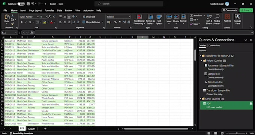Viewport: 255px width, 135px height.
Task: Toggle Merge & Center
Action: [x=91, y=22]
